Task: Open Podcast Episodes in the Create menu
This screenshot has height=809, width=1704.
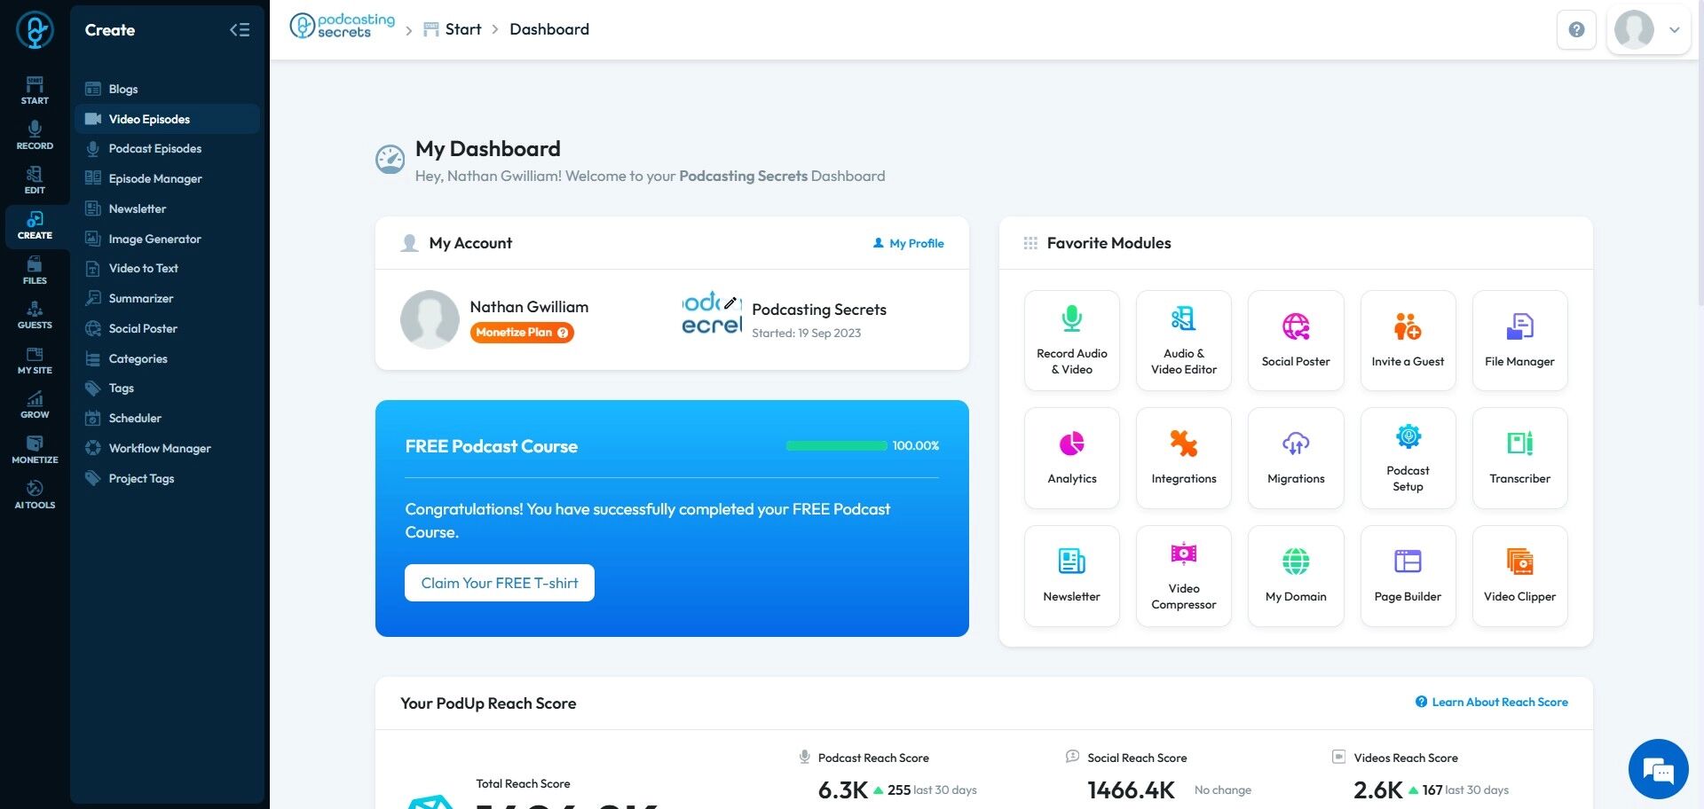Action: tap(167, 149)
